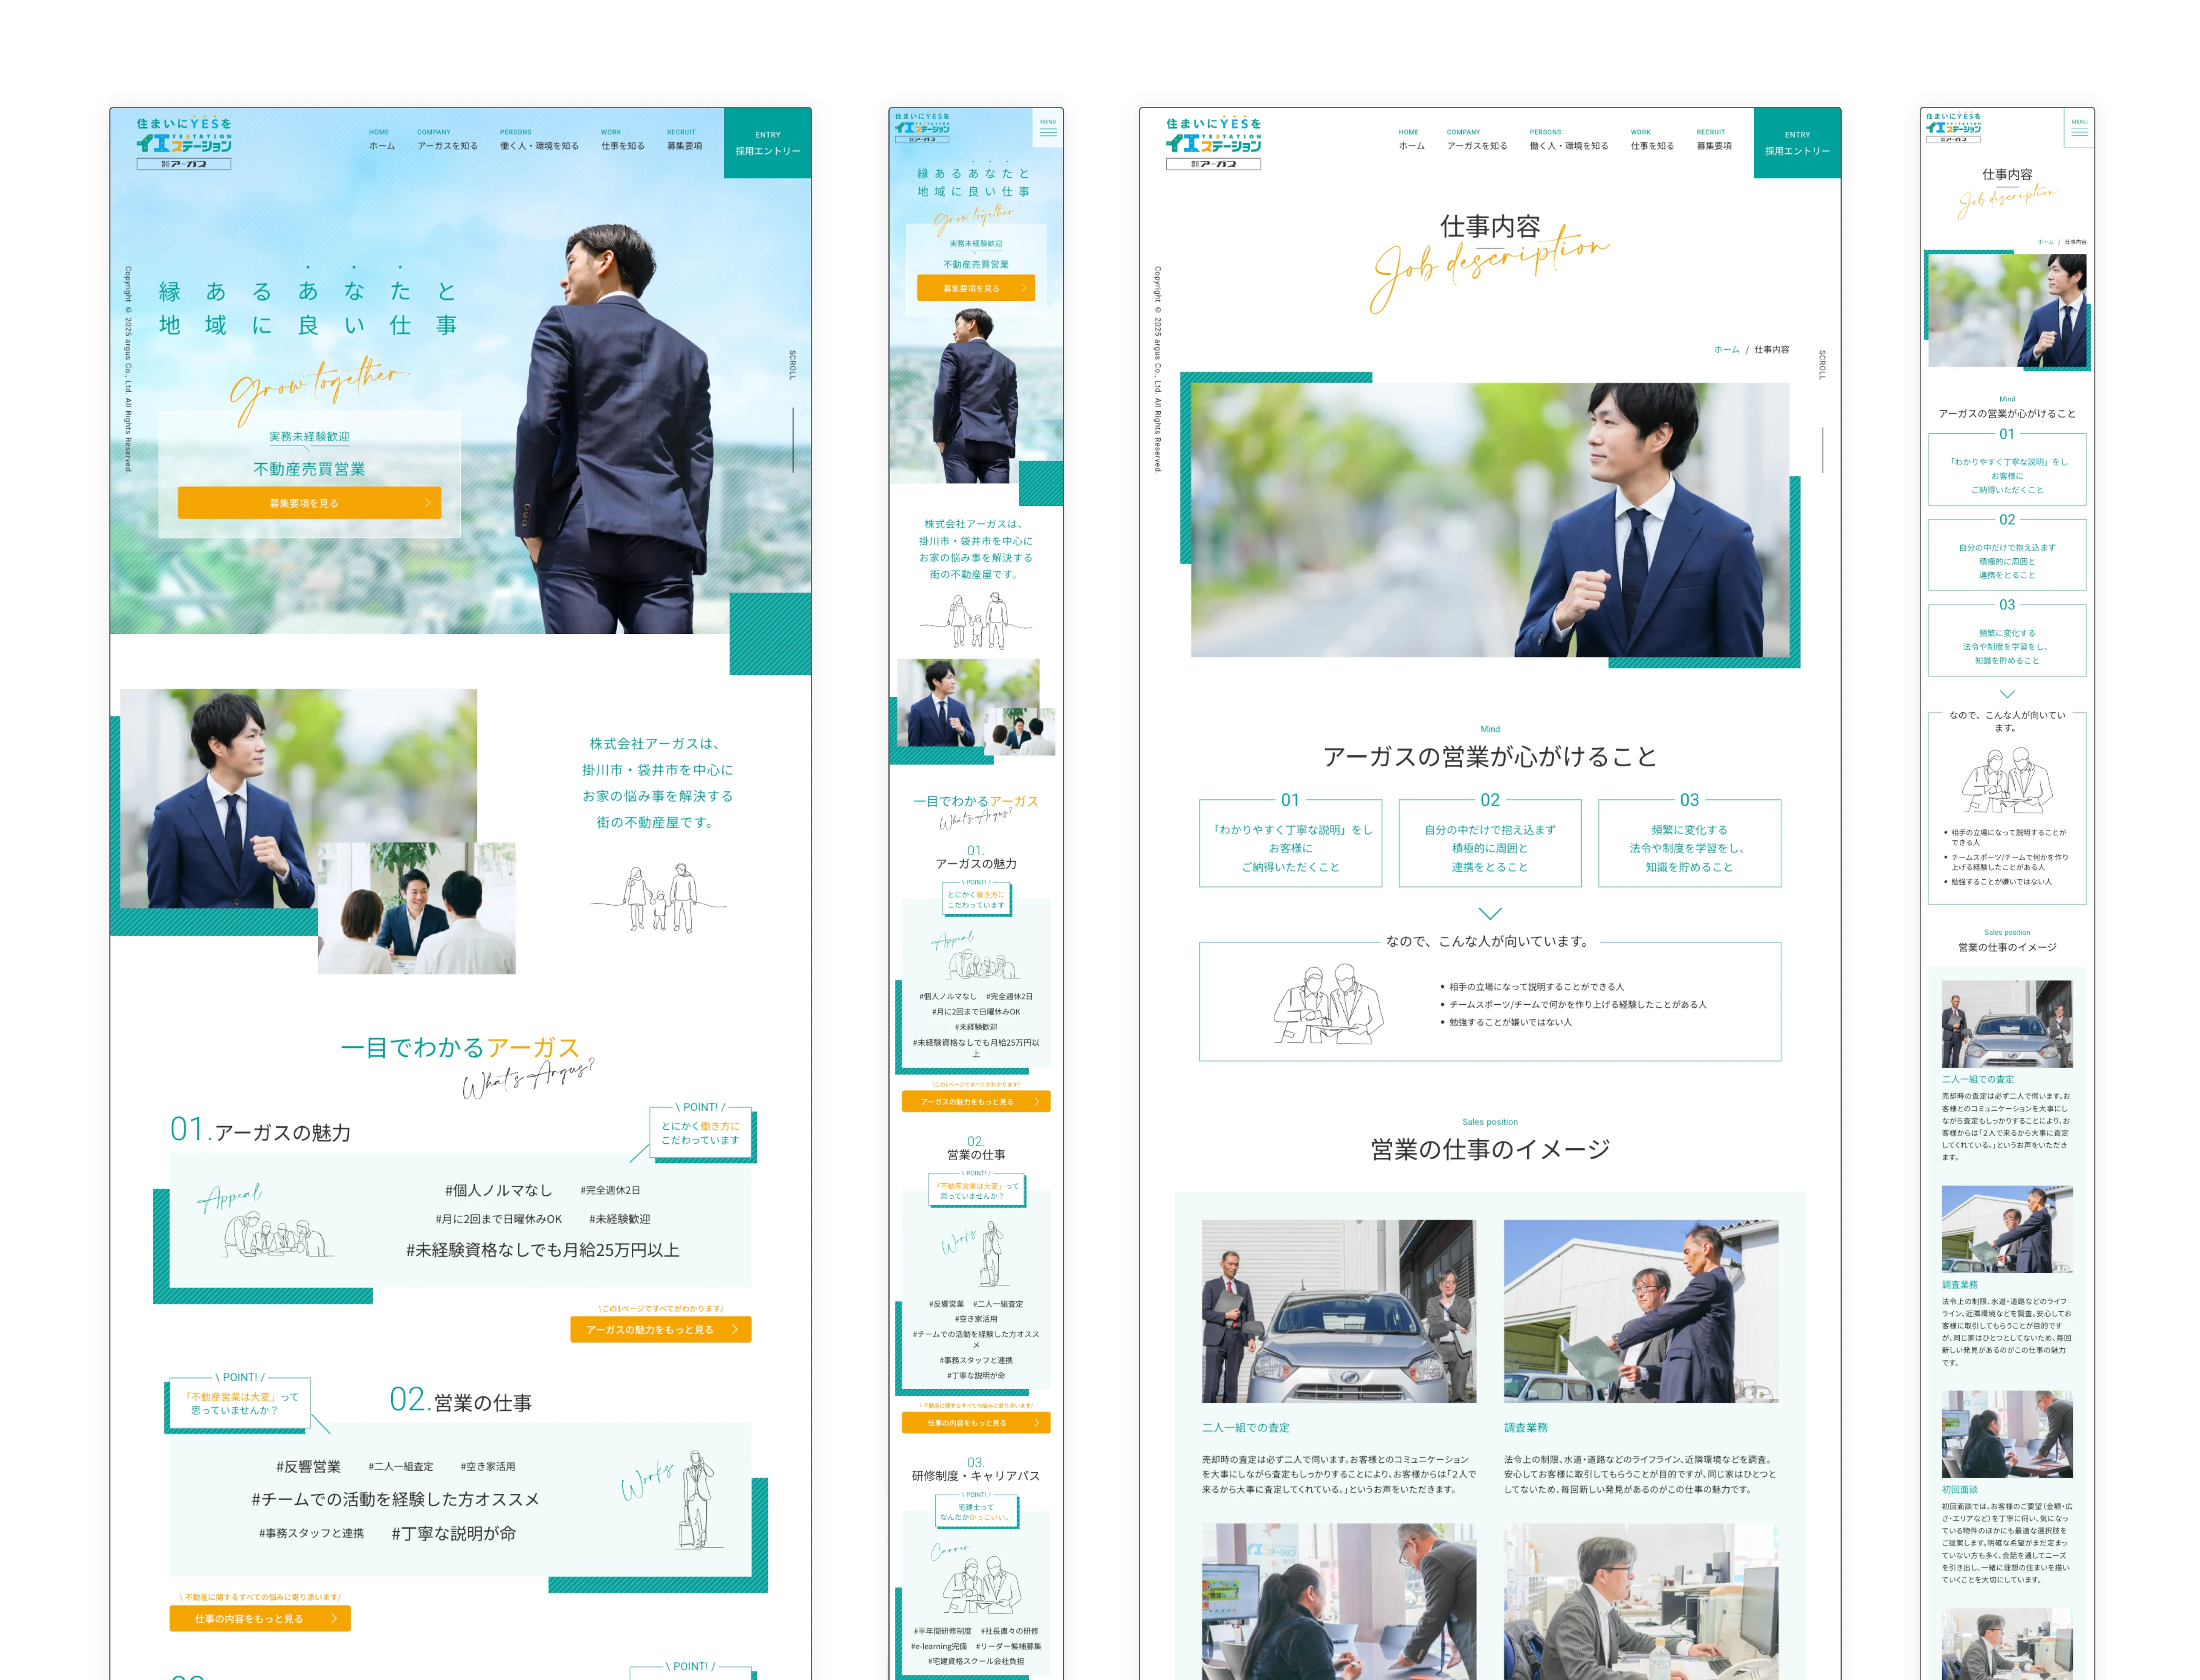Click the 調査業務 photo on the job page
2200x1680 pixels.
tap(1641, 1310)
